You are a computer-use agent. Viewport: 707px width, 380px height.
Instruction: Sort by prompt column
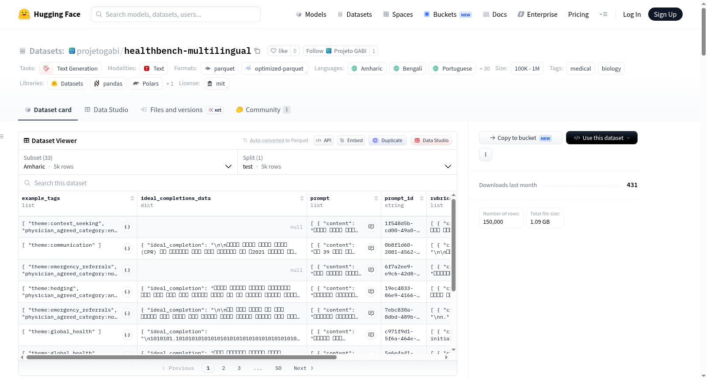click(376, 198)
